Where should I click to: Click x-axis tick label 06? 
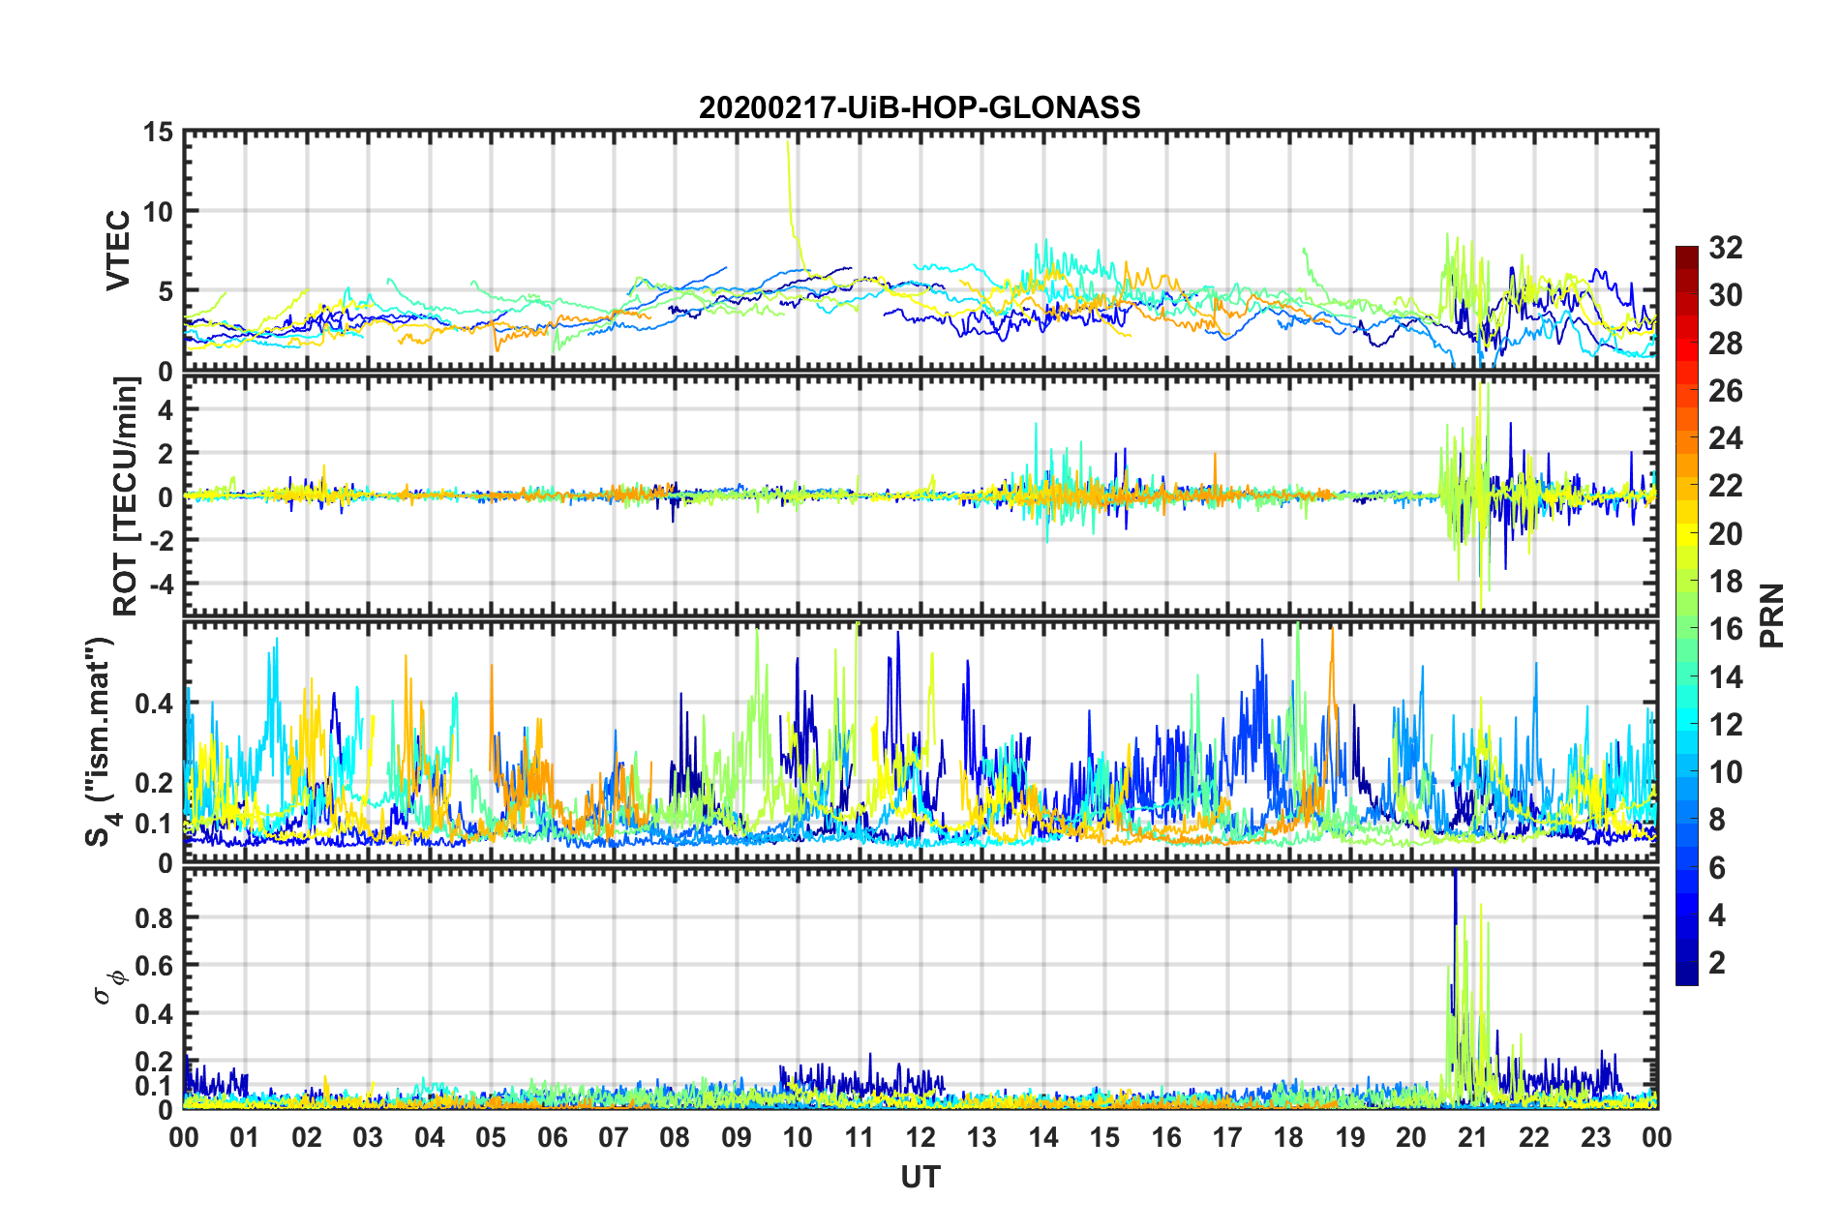point(553,1137)
